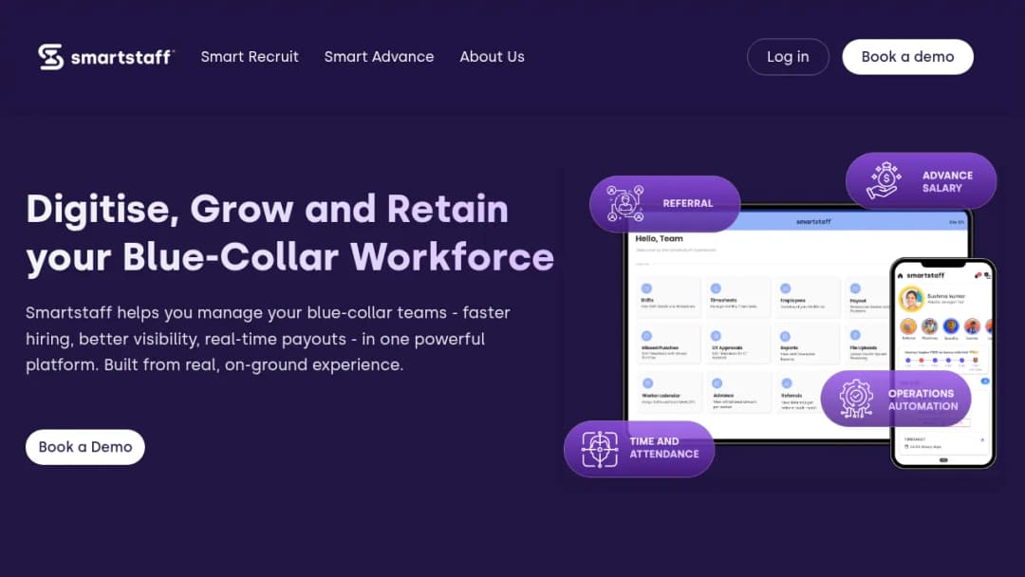The image size is (1025, 577).
Task: Click the Time and Attendance face-scan icon
Action: tap(600, 449)
